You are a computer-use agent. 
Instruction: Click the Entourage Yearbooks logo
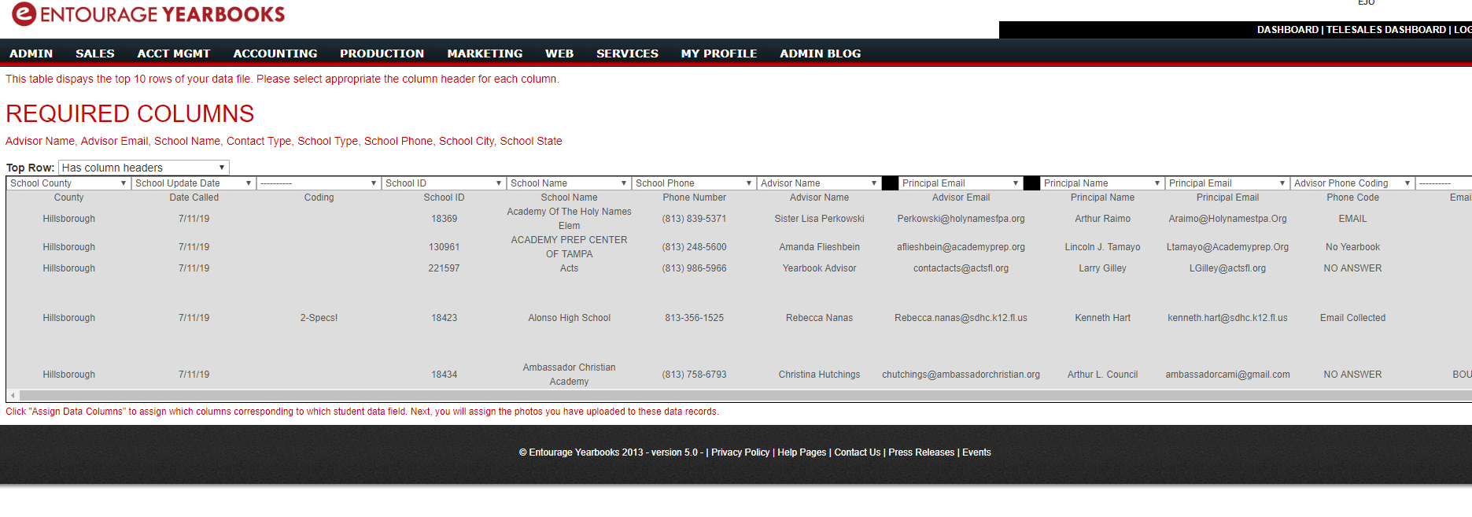[x=148, y=14]
